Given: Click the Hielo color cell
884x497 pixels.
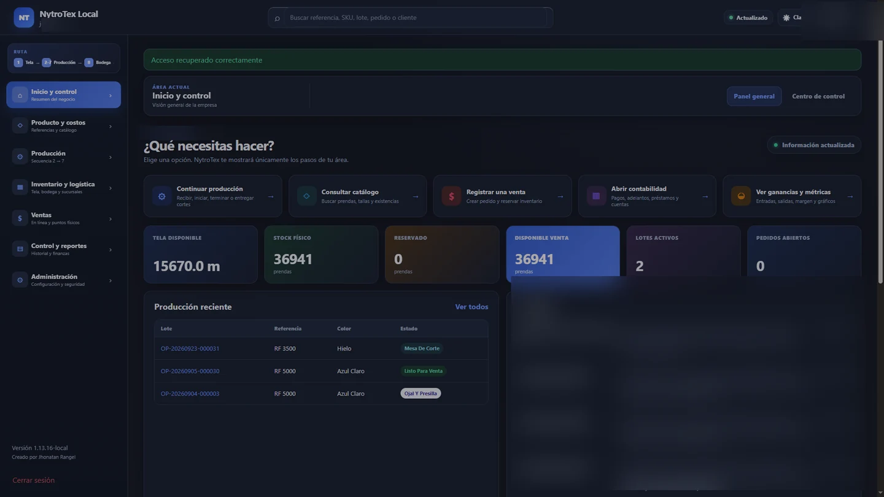Looking at the screenshot, I should coord(344,349).
